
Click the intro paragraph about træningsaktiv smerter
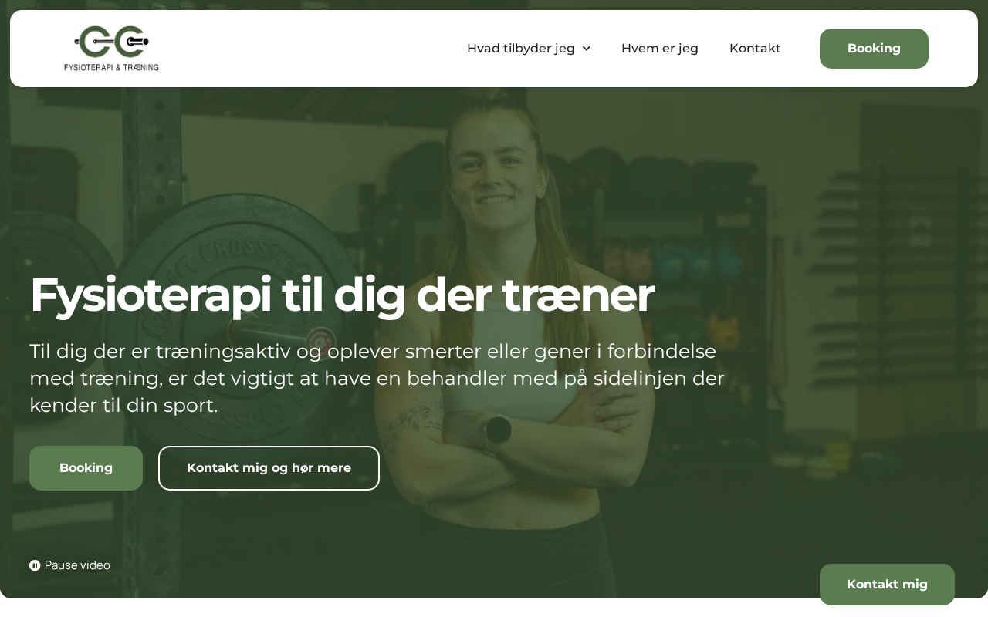click(x=377, y=378)
